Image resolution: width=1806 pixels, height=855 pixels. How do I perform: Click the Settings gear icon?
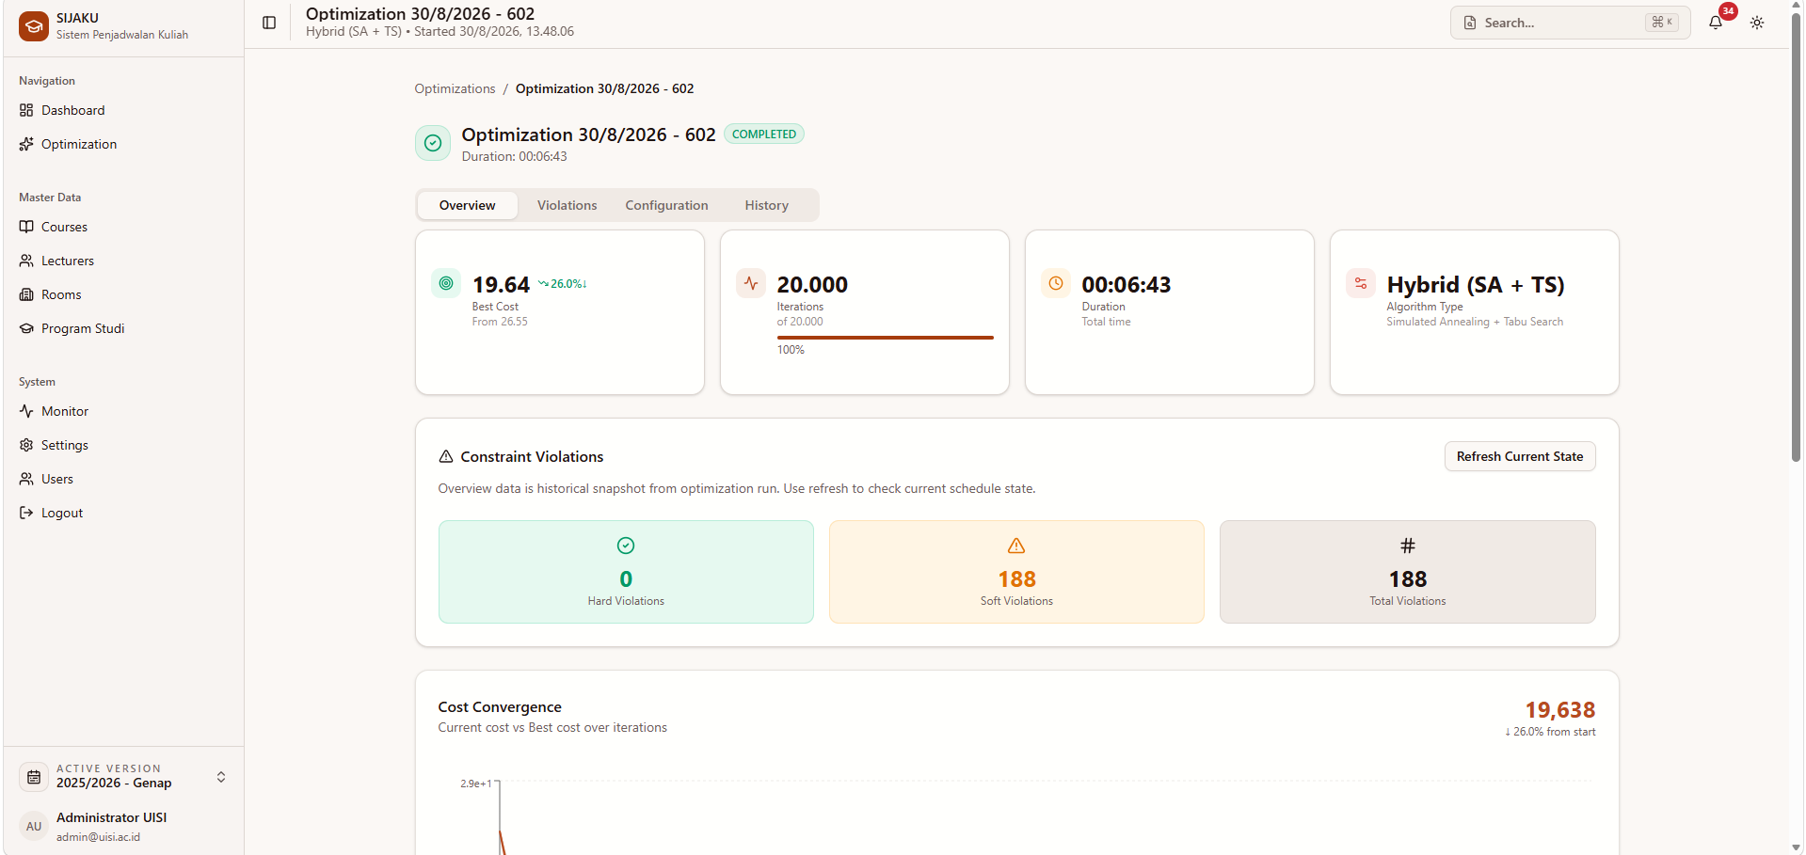point(26,445)
